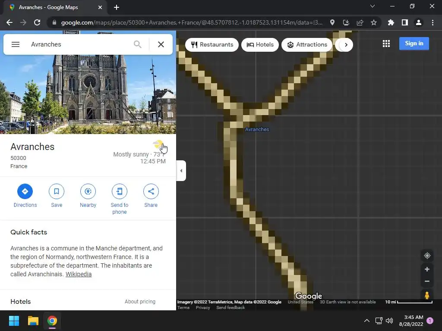Show your location on map
Screen dimensions: 442x331
427,256
